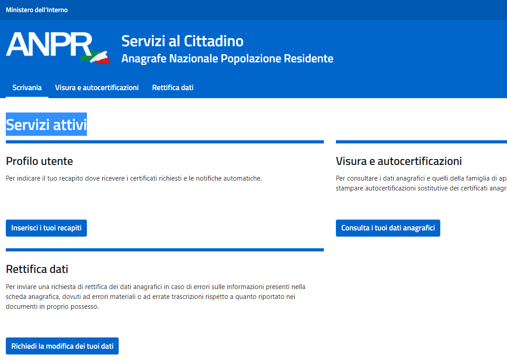Click the Visura e autocertificazioni card heading

pyautogui.click(x=399, y=161)
